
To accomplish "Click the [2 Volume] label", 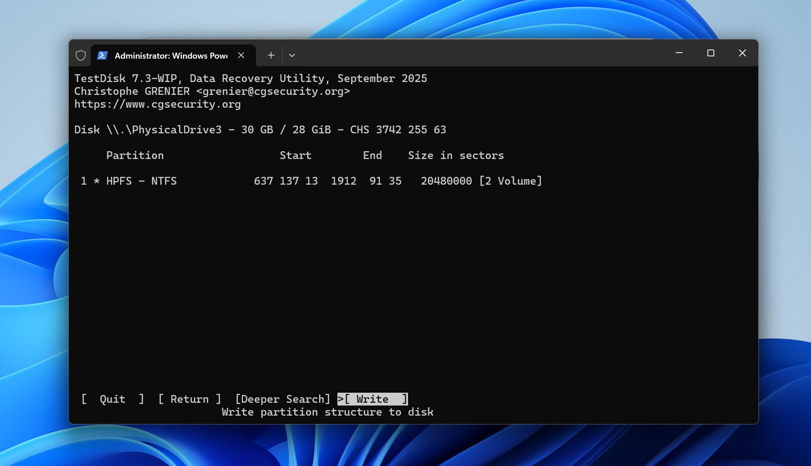I will (511, 181).
